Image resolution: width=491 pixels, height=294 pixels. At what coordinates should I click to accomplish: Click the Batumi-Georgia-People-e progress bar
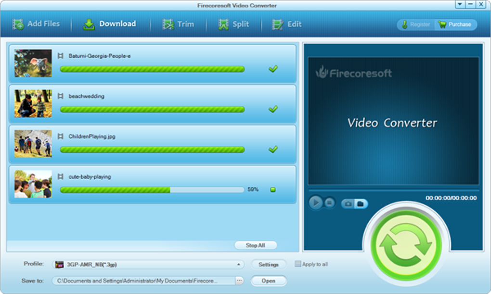[x=152, y=69]
